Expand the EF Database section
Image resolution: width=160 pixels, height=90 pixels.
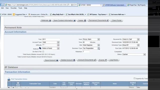coord(11,67)
